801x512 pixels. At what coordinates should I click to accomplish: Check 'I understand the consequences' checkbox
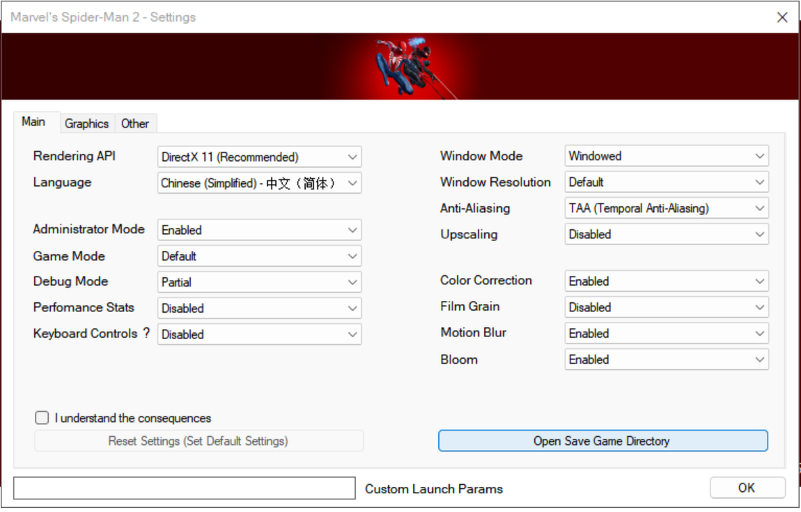click(42, 418)
